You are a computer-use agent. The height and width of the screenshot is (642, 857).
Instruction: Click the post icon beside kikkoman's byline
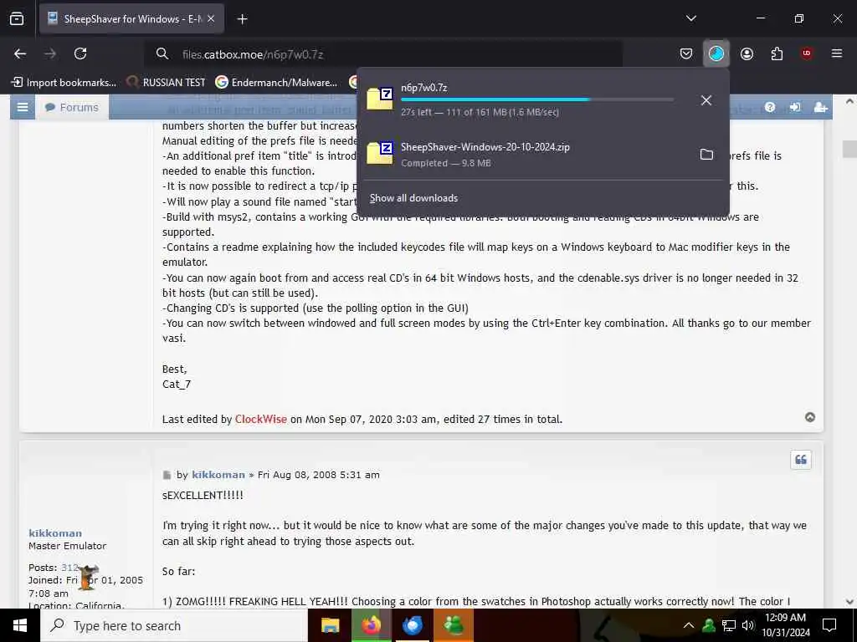(x=167, y=475)
